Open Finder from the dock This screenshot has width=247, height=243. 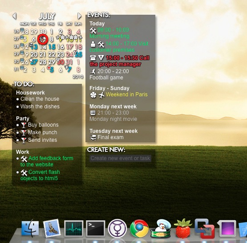pyautogui.click(x=30, y=228)
